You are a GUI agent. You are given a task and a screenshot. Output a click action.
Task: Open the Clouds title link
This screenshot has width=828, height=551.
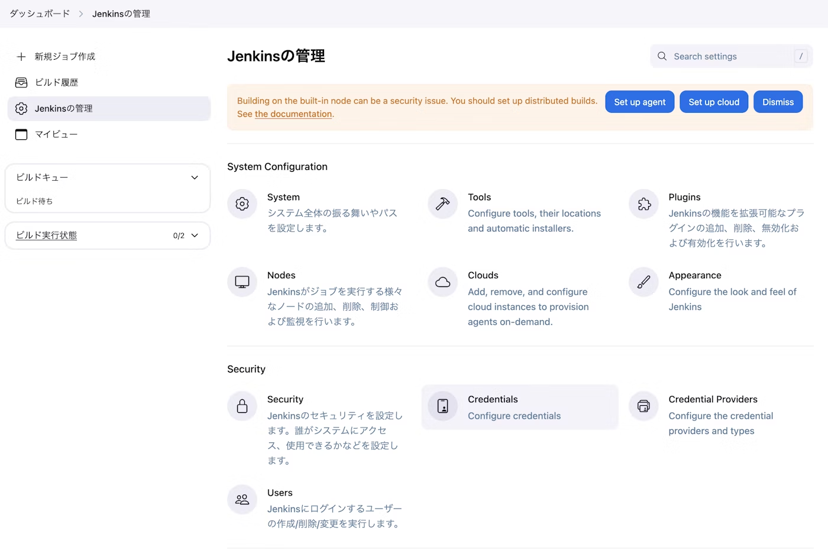(483, 275)
